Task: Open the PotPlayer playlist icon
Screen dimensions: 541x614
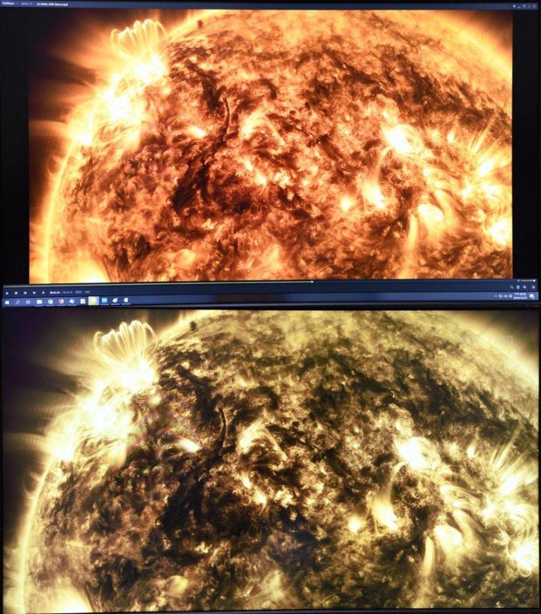Action: 533,287
